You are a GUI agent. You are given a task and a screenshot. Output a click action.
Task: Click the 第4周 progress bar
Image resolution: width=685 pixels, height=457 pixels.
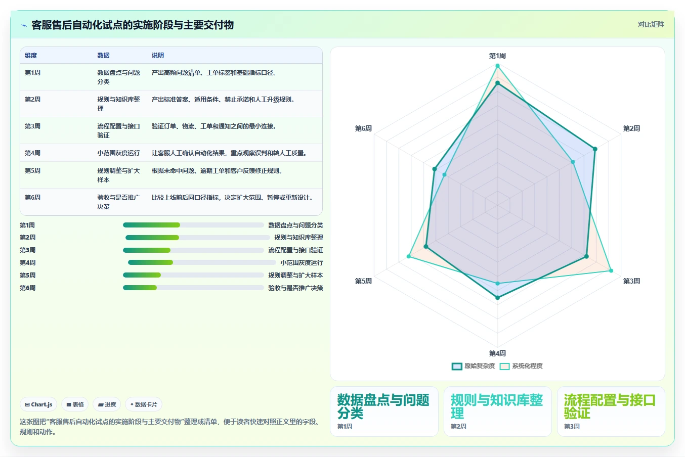click(x=202, y=262)
